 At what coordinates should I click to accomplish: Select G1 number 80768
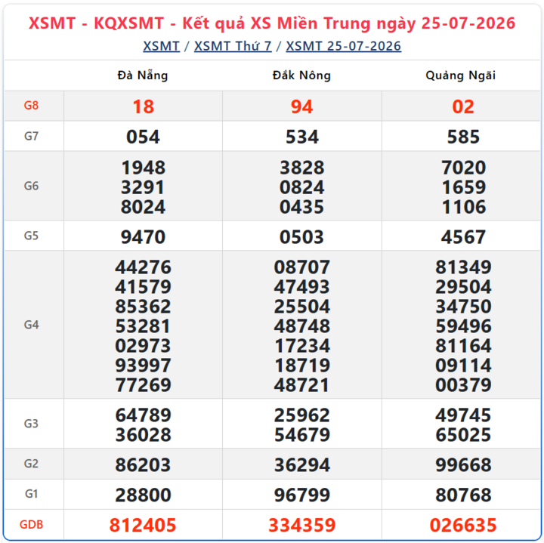pyautogui.click(x=463, y=495)
